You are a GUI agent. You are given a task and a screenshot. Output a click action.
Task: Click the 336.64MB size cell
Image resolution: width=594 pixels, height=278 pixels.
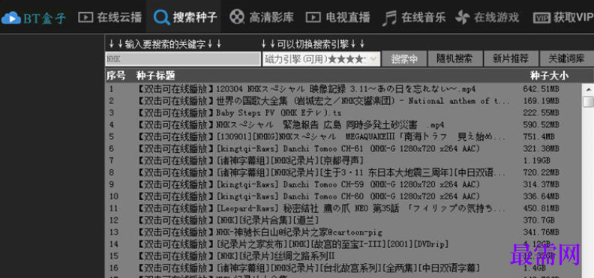541,196
